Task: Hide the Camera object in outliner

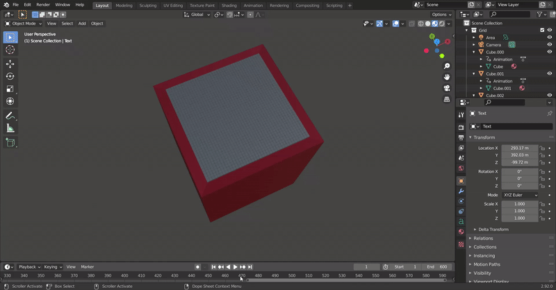Action: [549, 44]
